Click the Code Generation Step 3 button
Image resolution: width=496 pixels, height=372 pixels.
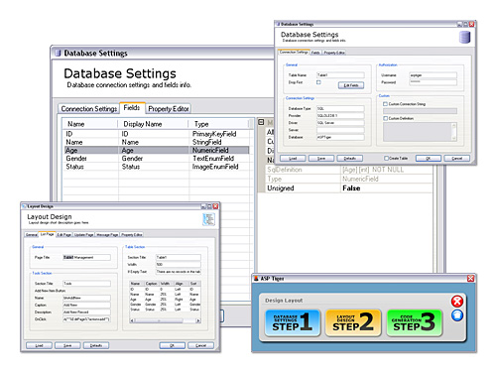(414, 322)
